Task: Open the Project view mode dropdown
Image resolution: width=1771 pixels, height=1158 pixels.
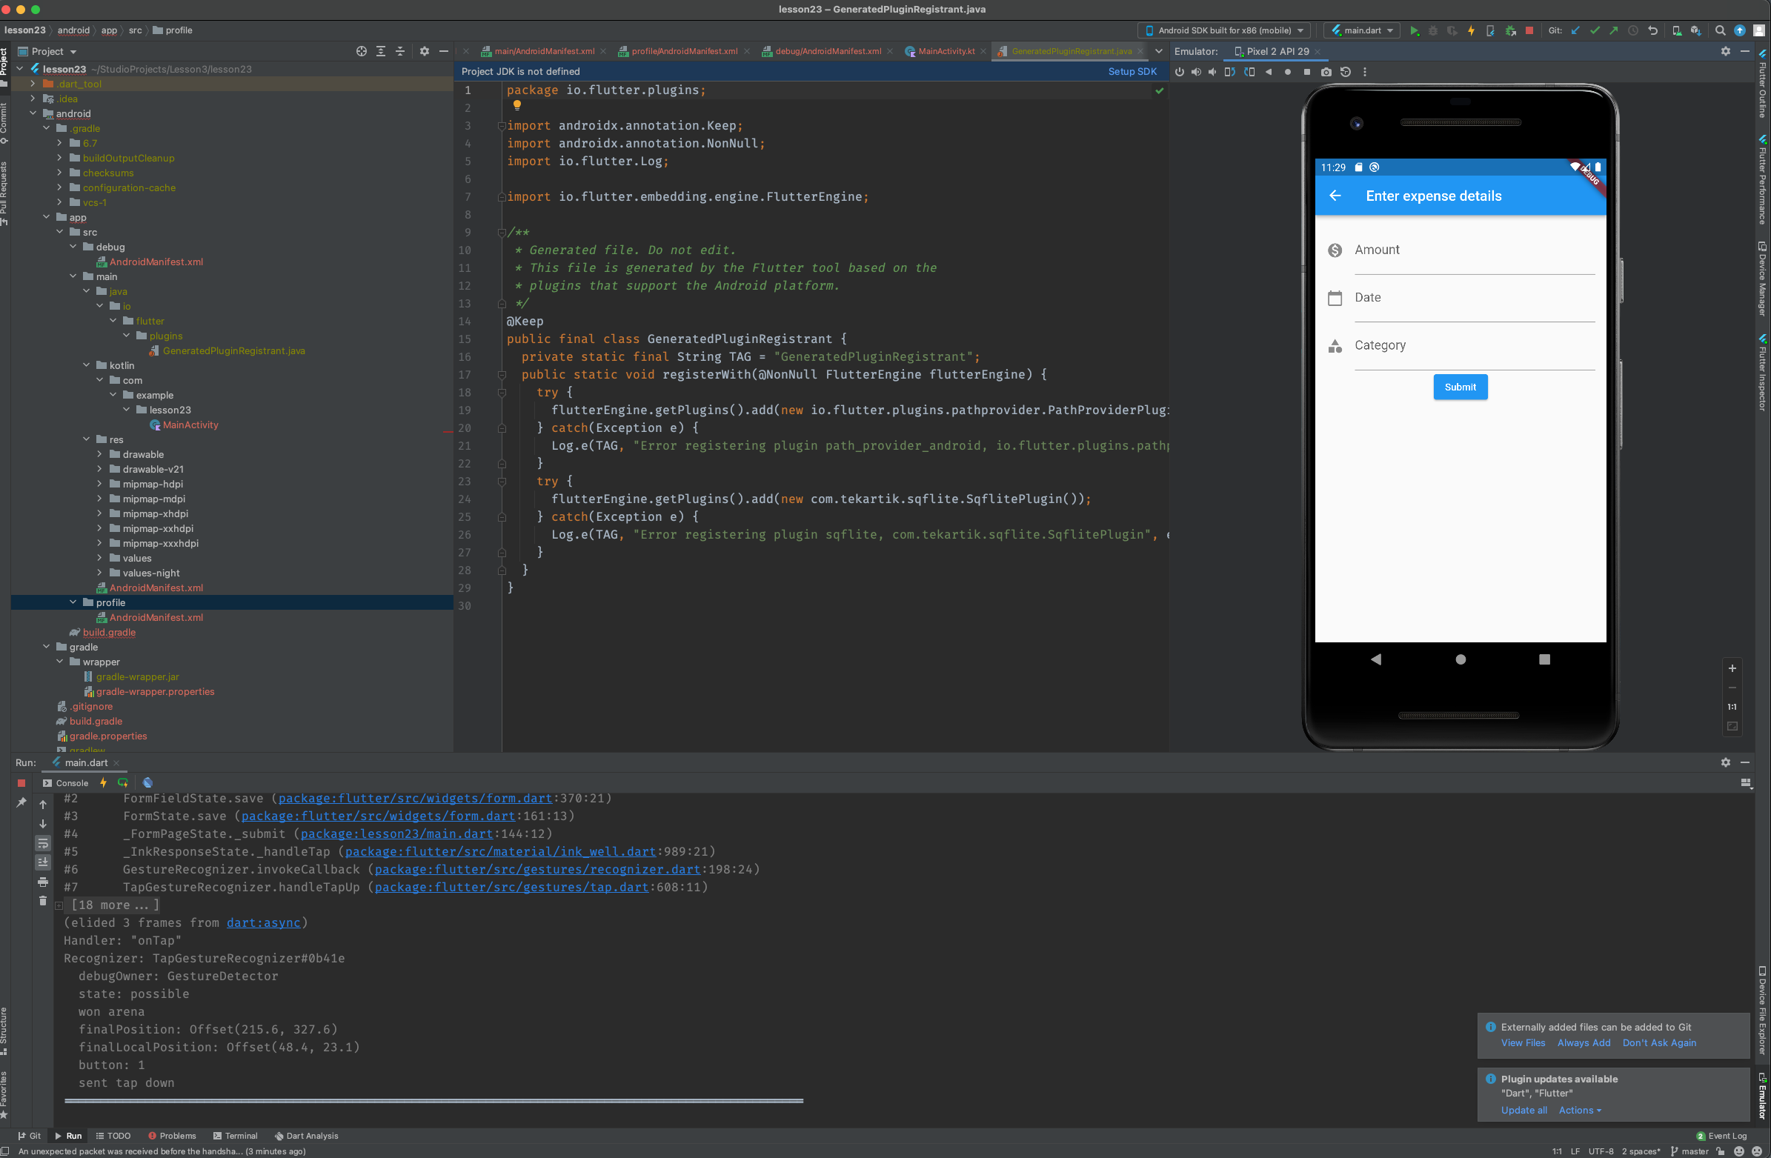Action: [47, 51]
